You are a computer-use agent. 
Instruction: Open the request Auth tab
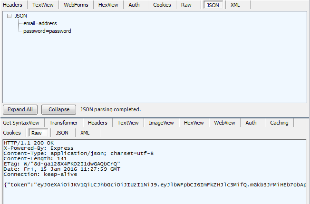tap(134, 5)
